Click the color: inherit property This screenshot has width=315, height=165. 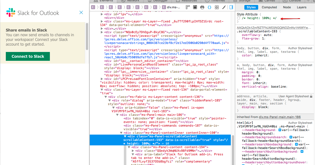(255, 55)
